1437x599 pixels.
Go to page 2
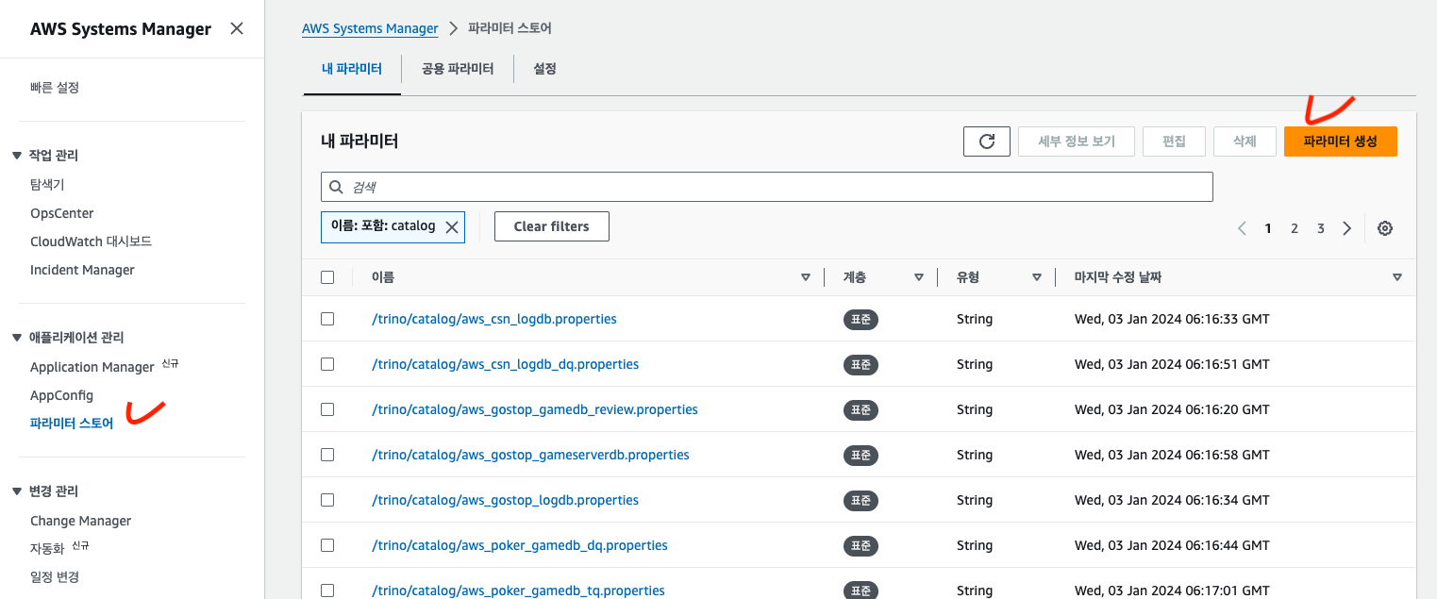tap(1295, 228)
